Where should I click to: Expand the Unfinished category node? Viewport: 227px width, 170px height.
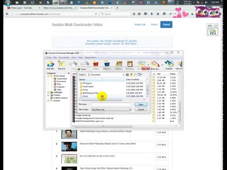[48, 93]
